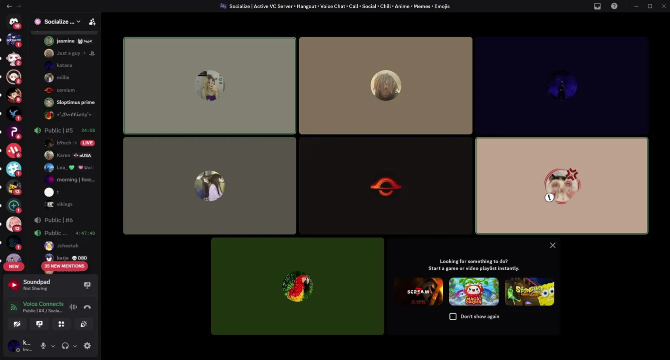Image resolution: width=670 pixels, height=360 pixels.
Task: Open the Soundpad activity icon
Action: coord(14,285)
